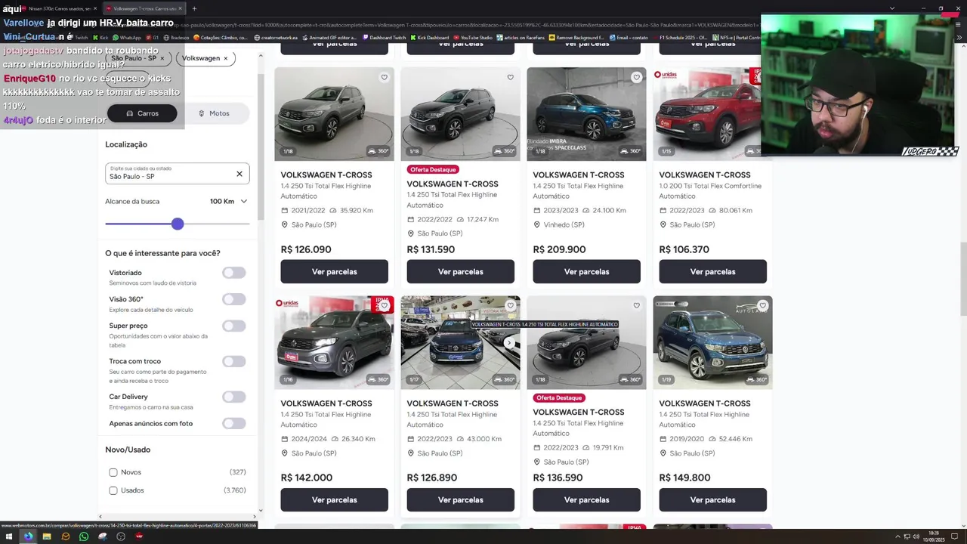The image size is (967, 544).
Task: Open 360° view on R$ 209.900 T-Cross photo
Action: coord(630,151)
